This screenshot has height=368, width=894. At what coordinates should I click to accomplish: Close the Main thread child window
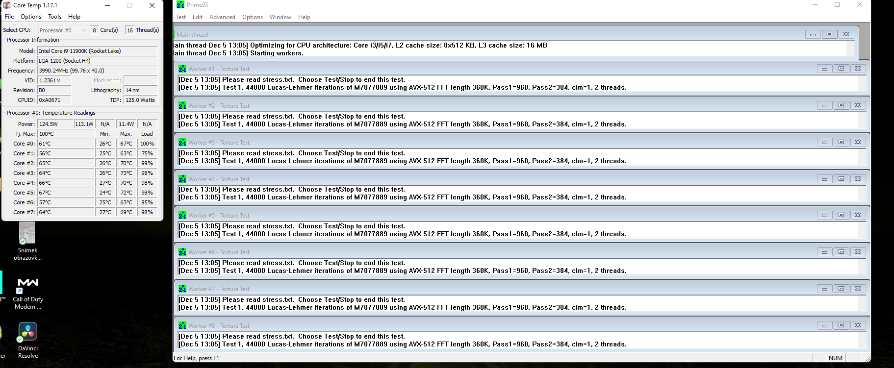846,34
